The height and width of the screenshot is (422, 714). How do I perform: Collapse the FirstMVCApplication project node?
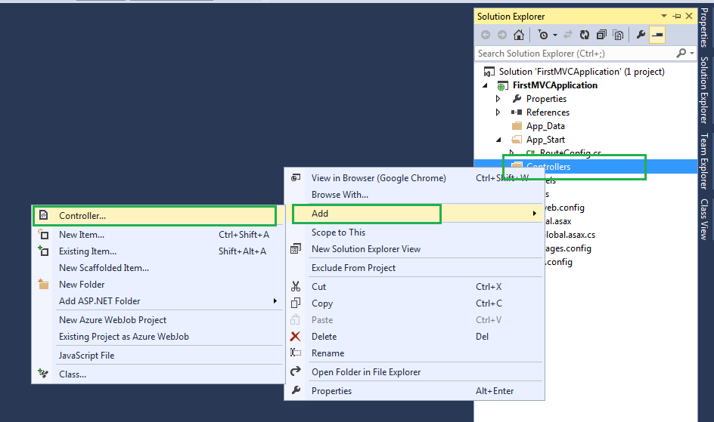point(486,85)
